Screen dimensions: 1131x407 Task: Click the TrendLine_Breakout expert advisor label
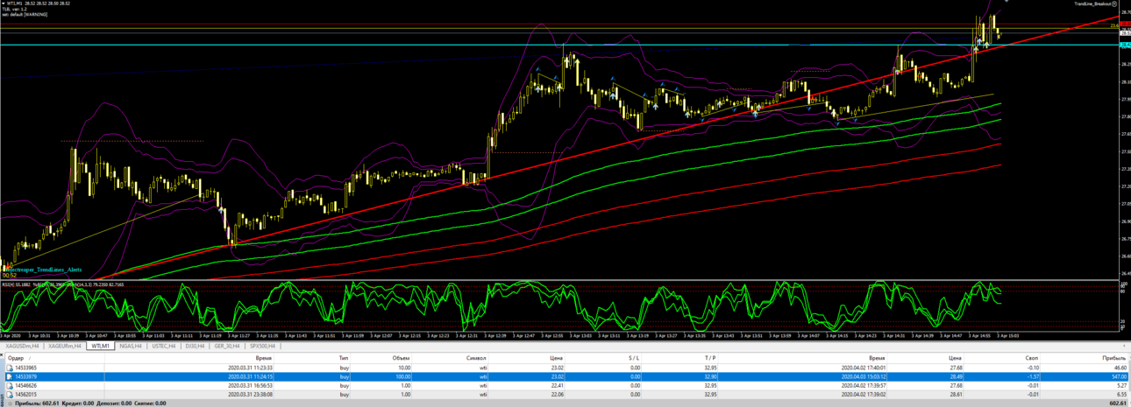[1093, 4]
